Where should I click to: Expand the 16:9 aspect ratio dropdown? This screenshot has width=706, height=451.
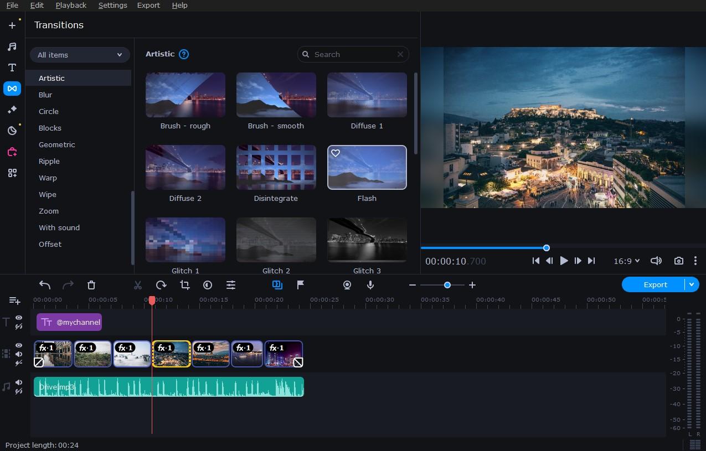(x=626, y=261)
